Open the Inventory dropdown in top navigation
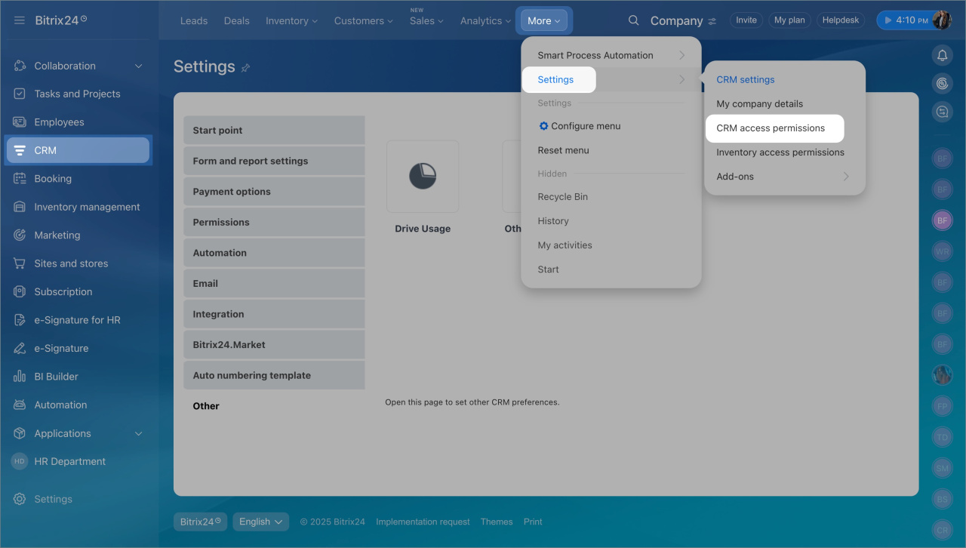The width and height of the screenshot is (966, 548). tap(291, 21)
